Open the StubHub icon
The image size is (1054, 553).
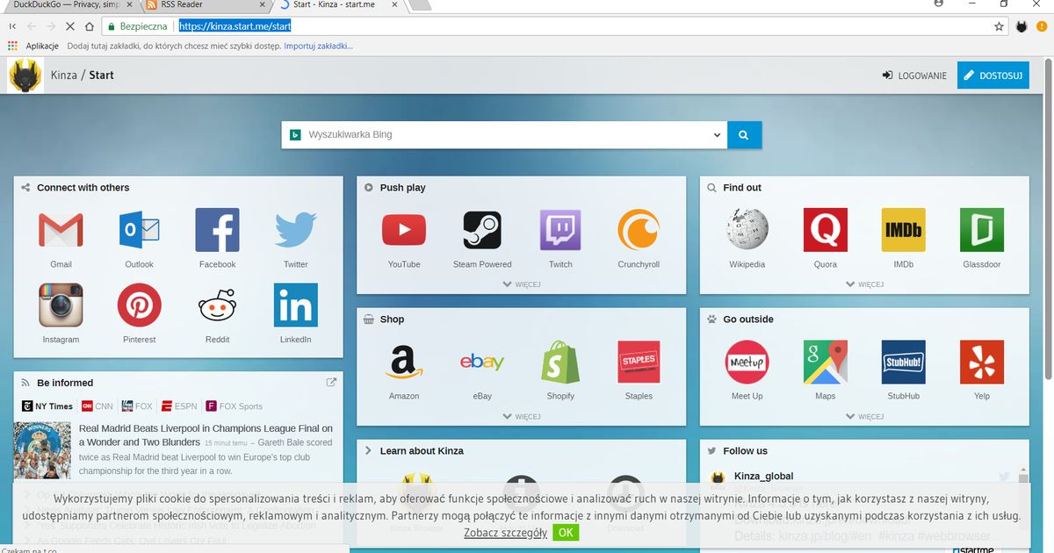904,362
